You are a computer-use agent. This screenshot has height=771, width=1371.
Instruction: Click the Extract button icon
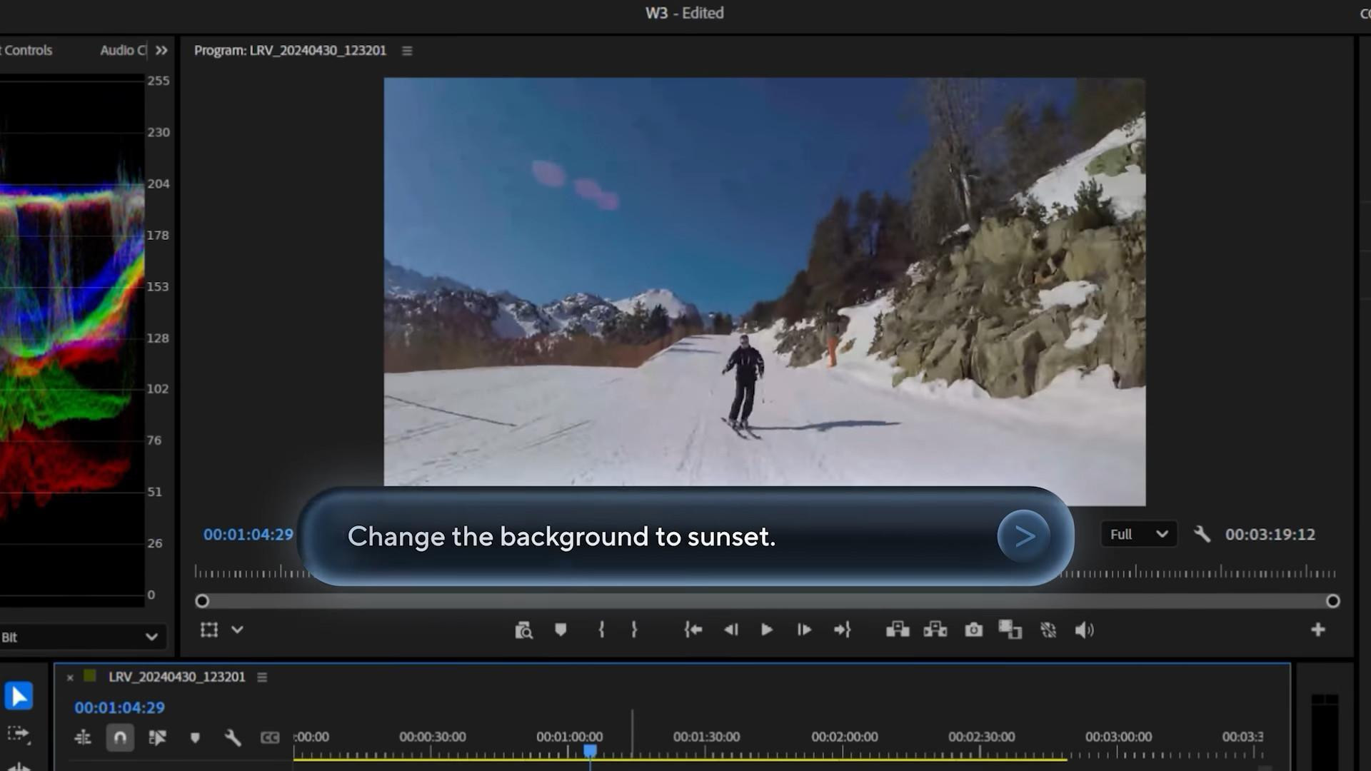(935, 630)
